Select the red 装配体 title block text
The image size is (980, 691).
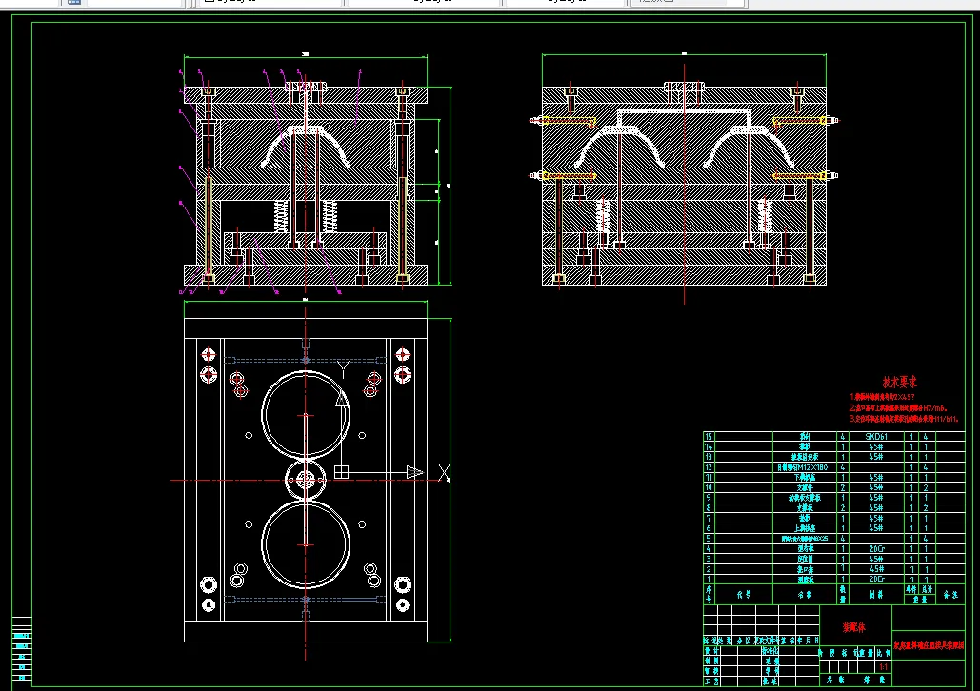853,627
